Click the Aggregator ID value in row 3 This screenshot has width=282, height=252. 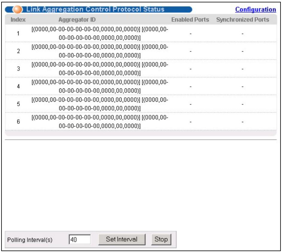tap(100, 69)
